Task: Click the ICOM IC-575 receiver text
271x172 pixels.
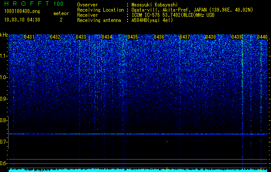Action: click(173, 15)
